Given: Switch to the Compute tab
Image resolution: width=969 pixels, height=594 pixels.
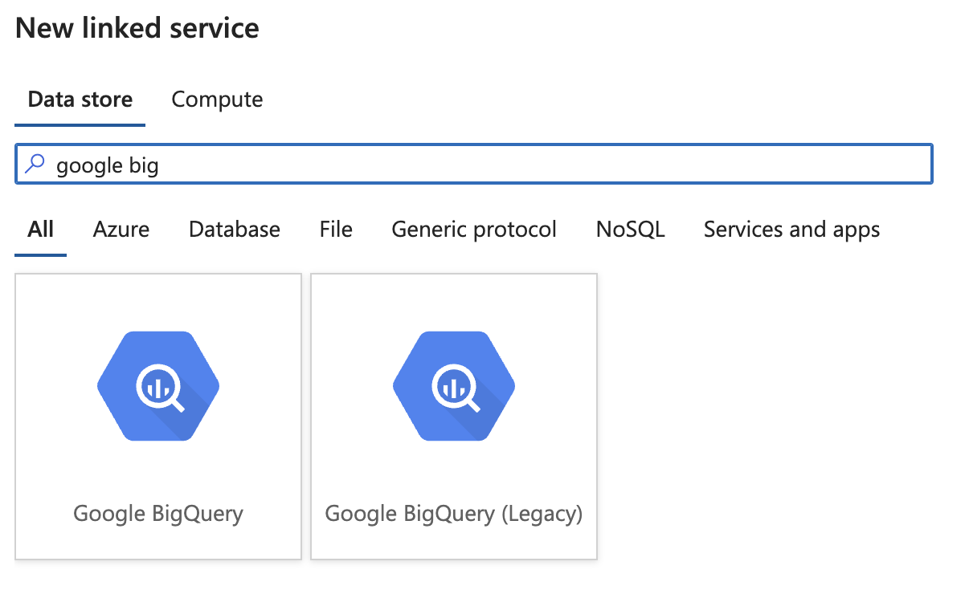Looking at the screenshot, I should point(217,100).
